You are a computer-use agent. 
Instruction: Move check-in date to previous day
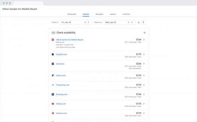tap(85, 22)
